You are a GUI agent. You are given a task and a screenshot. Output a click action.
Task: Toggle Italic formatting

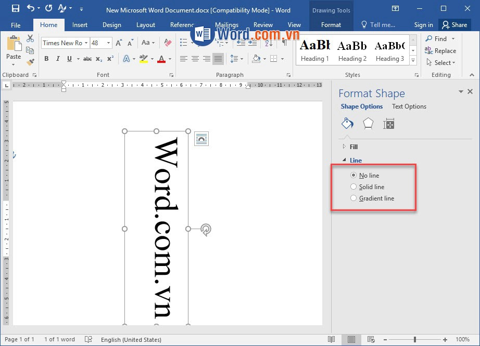(x=58, y=59)
